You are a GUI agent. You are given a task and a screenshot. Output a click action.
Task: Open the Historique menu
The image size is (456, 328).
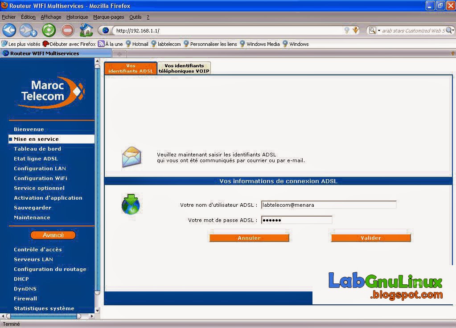[77, 17]
